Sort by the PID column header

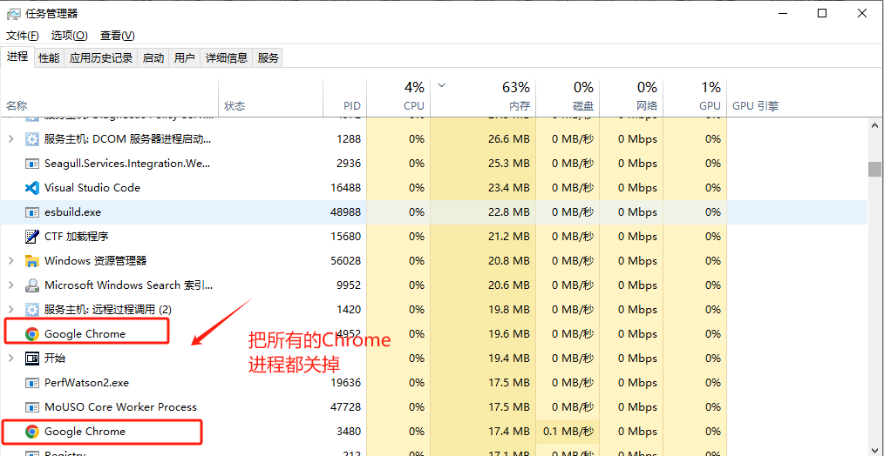(345, 98)
